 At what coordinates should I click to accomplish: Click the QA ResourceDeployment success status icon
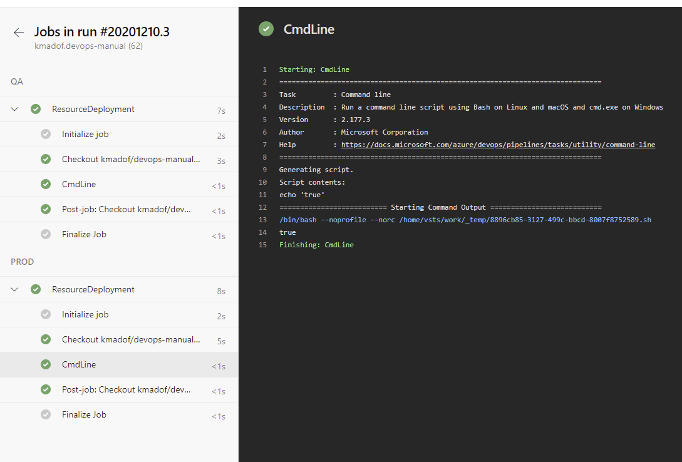pyautogui.click(x=36, y=109)
